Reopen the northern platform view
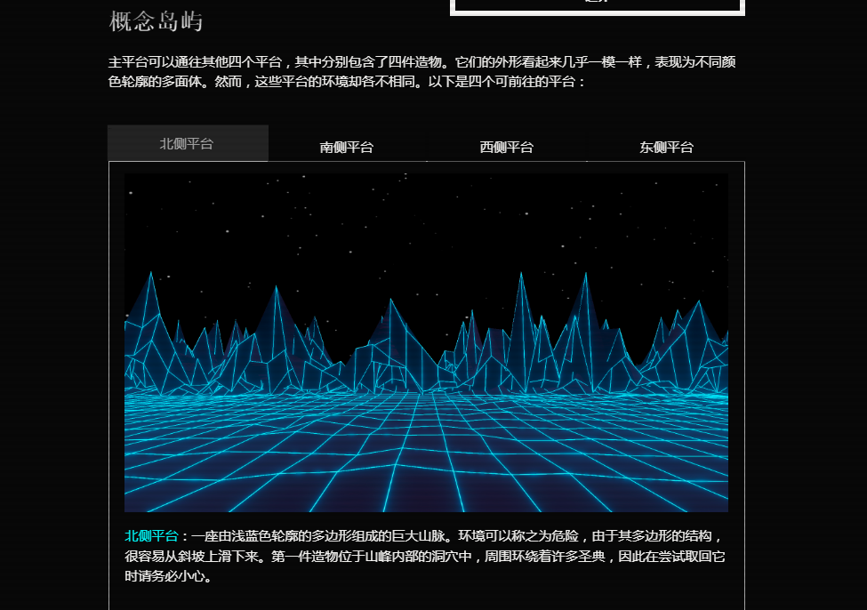The height and width of the screenshot is (610, 867). click(187, 143)
